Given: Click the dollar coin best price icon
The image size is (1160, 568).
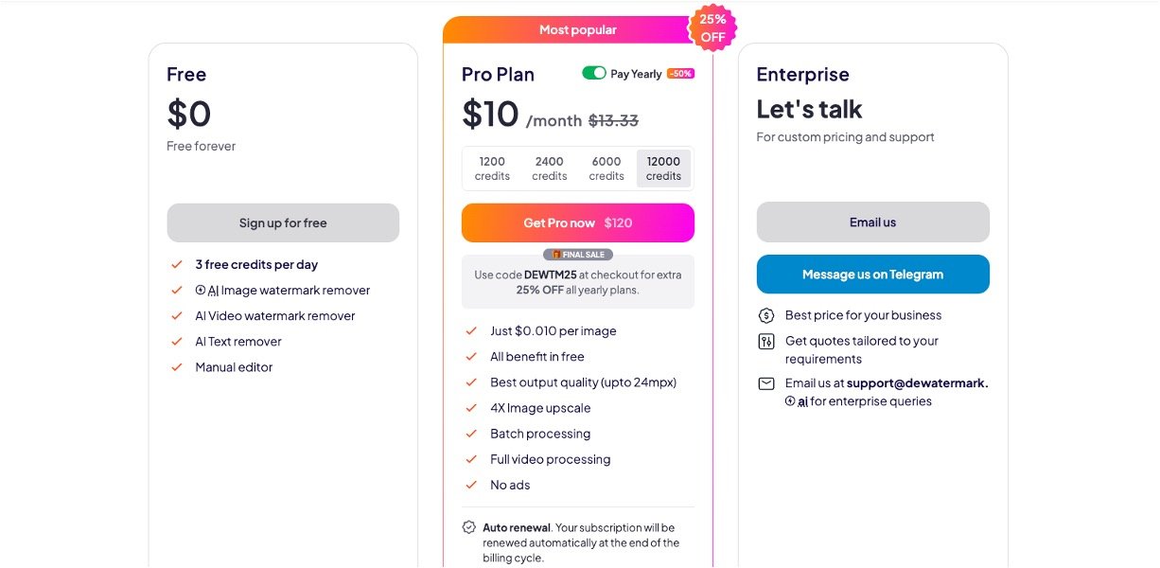Looking at the screenshot, I should (x=766, y=315).
